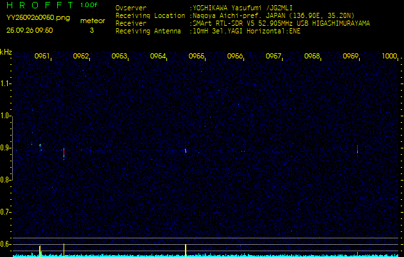
Task: Click the 0952 time tick label
Action: [x=81, y=56]
